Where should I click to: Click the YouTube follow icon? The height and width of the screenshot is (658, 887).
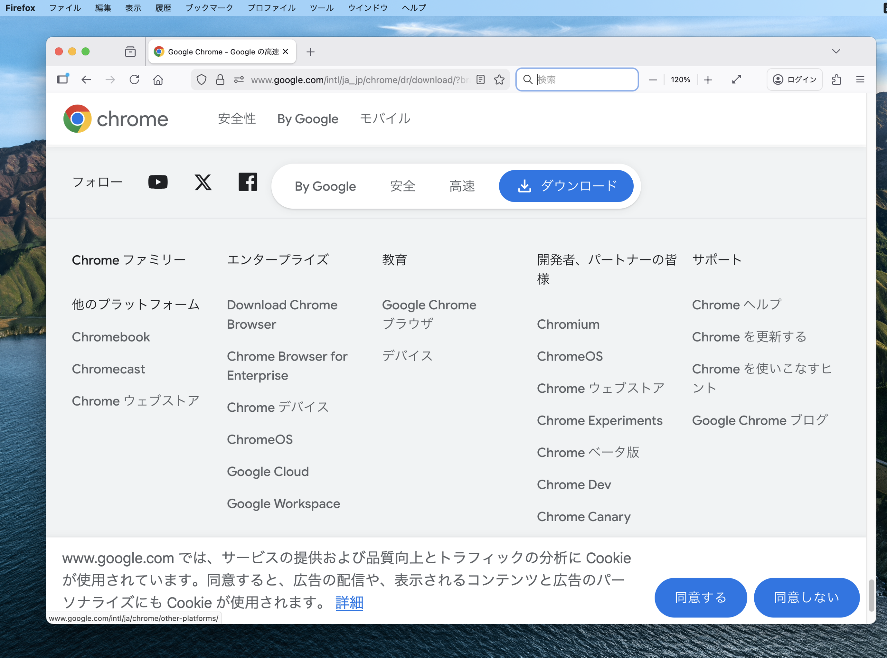point(158,182)
